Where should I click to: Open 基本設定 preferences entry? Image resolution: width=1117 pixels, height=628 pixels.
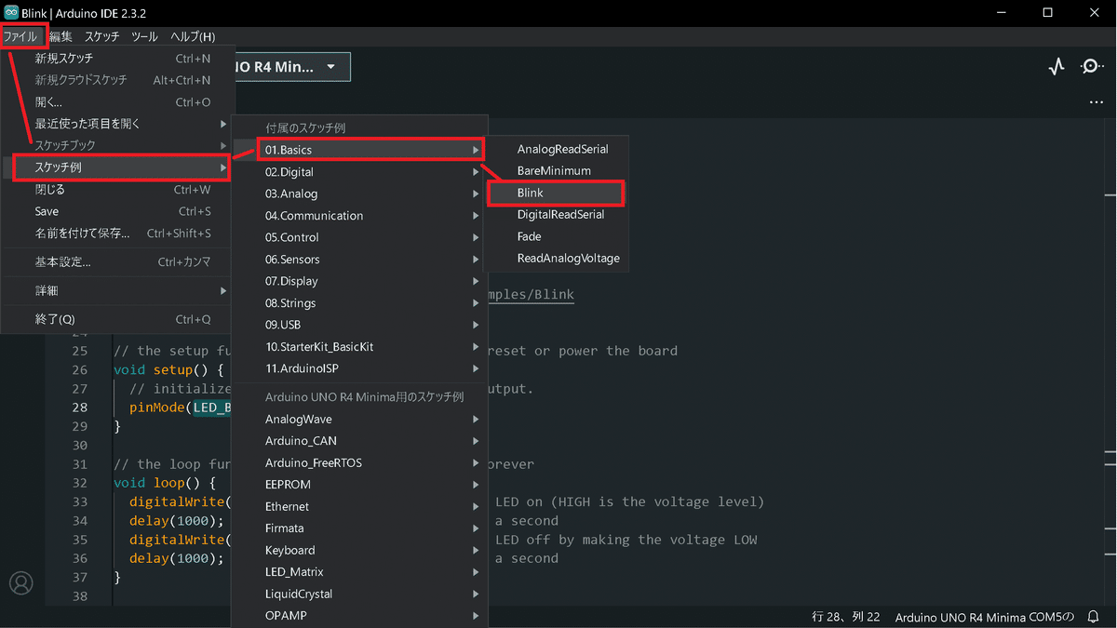pyautogui.click(x=63, y=262)
